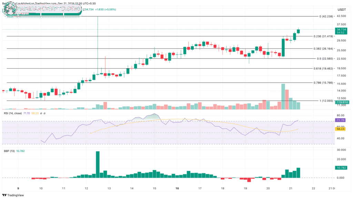This screenshot has width=353, height=199.
Task: Click the Fibonacci level label 0 (42.238)
Action: [326, 16]
